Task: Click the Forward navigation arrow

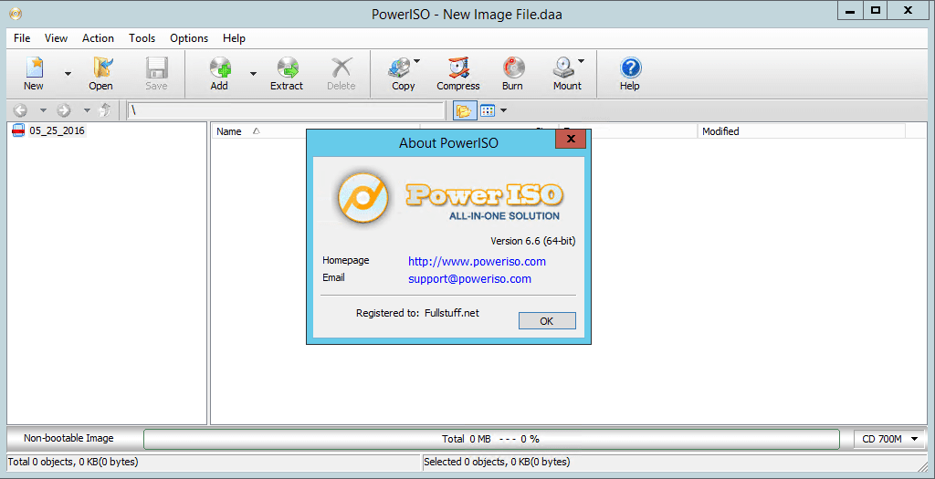Action: click(x=64, y=110)
